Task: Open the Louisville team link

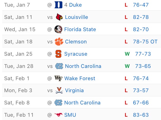Action: (76, 17)
